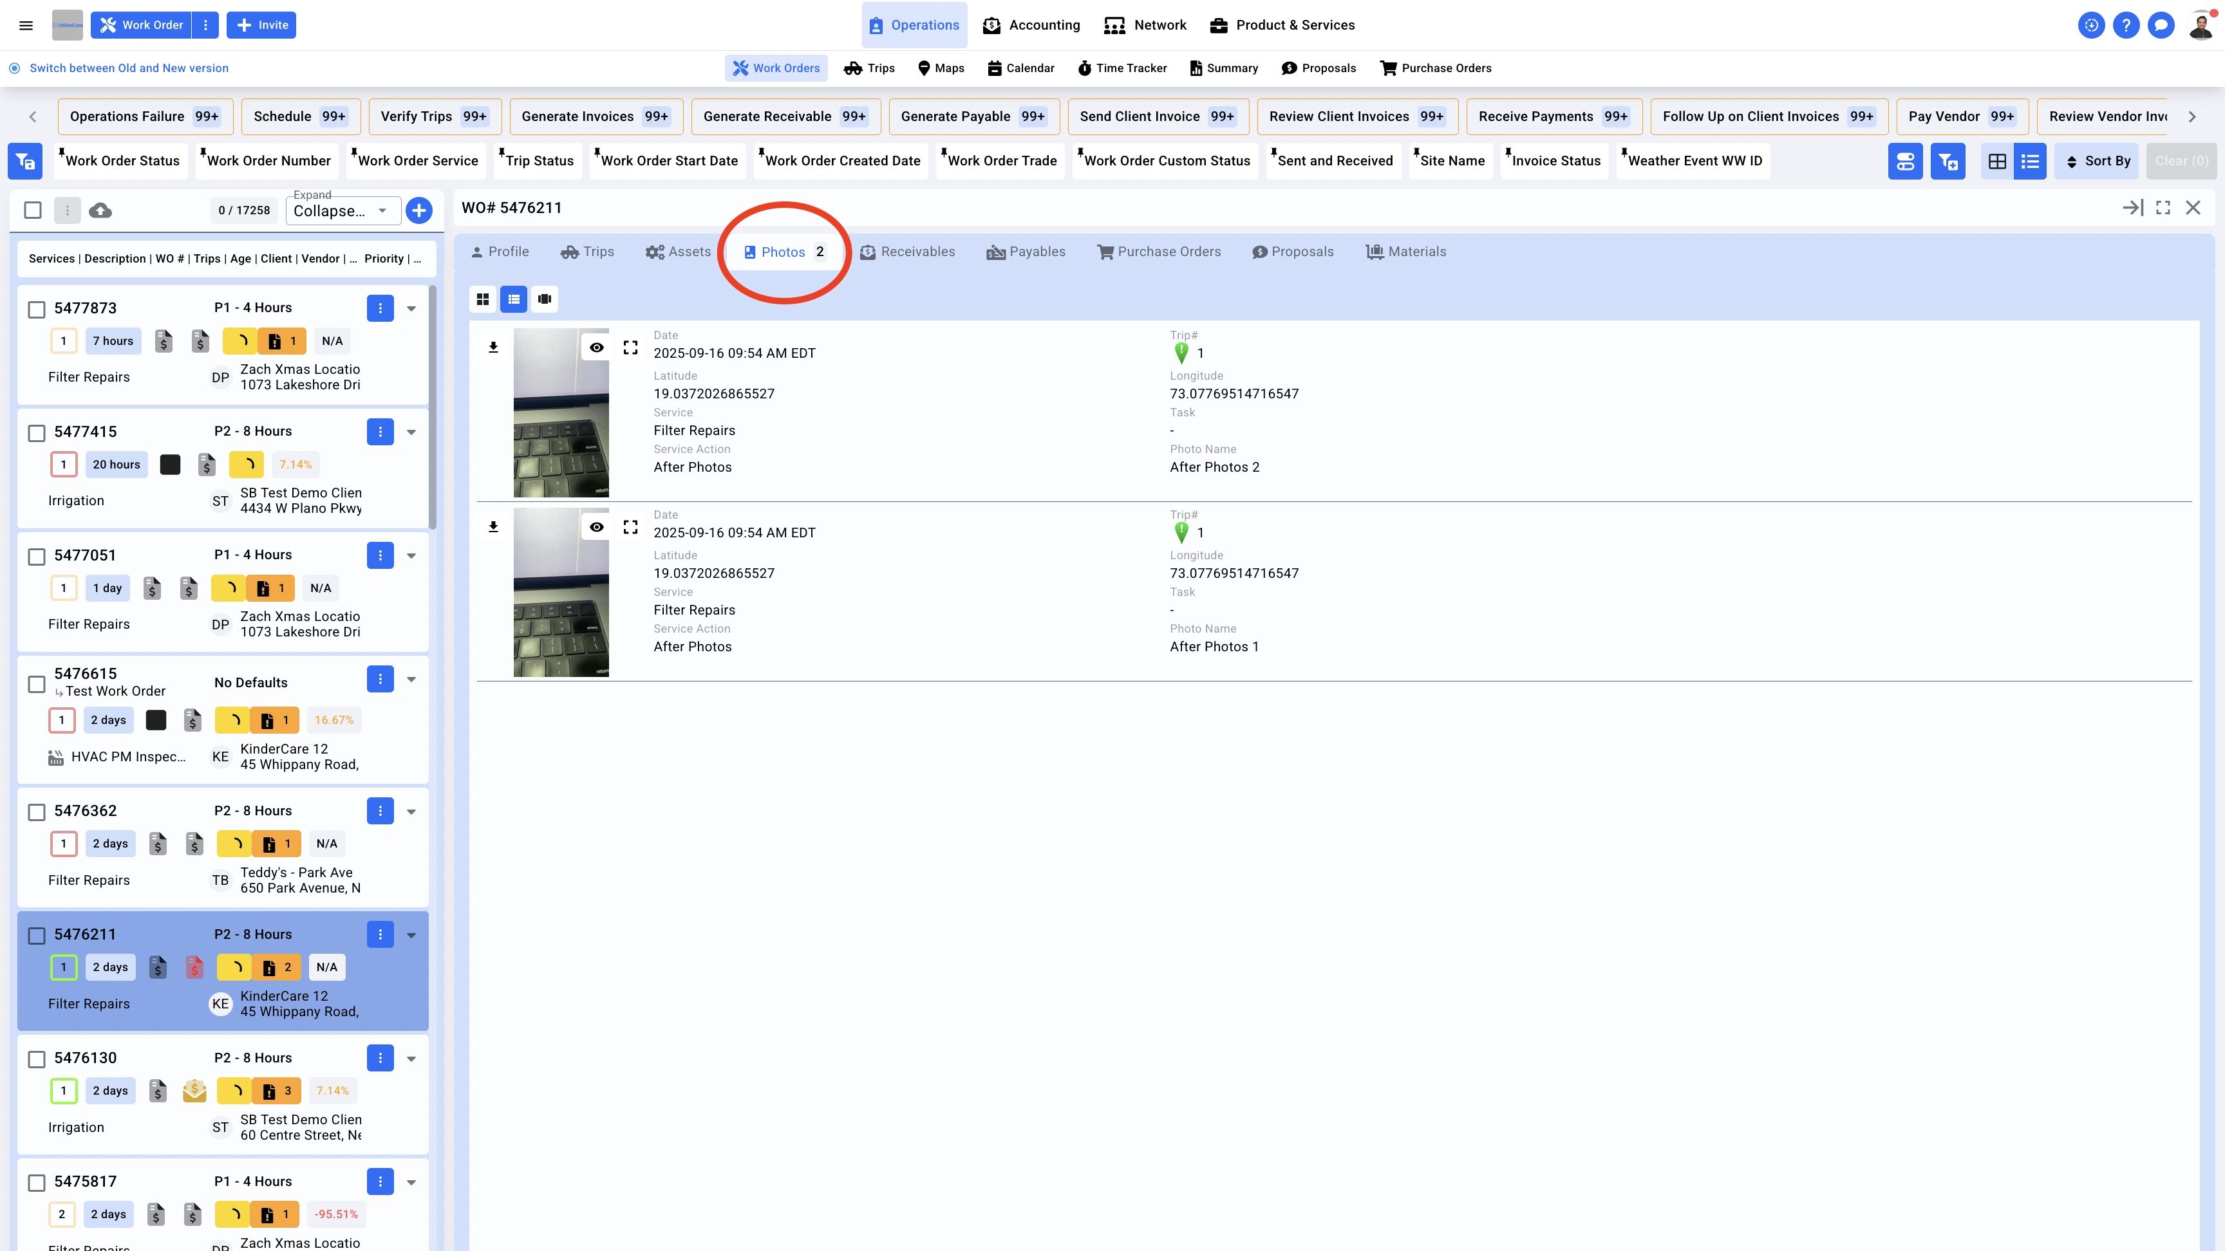Click the cloud upload icon

pyautogui.click(x=100, y=210)
